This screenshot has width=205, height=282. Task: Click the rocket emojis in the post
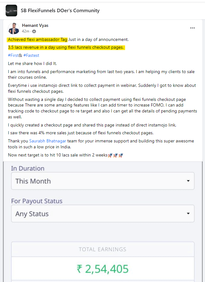pos(116,155)
